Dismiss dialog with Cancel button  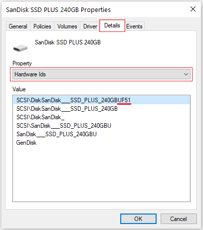click(x=179, y=219)
